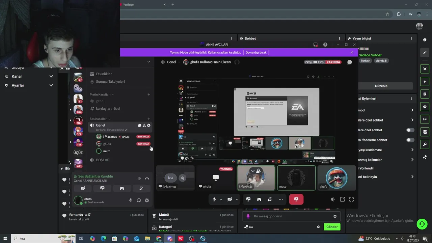432x243 pixels.
Task: Turn on camera in call control bar
Action: (230, 199)
